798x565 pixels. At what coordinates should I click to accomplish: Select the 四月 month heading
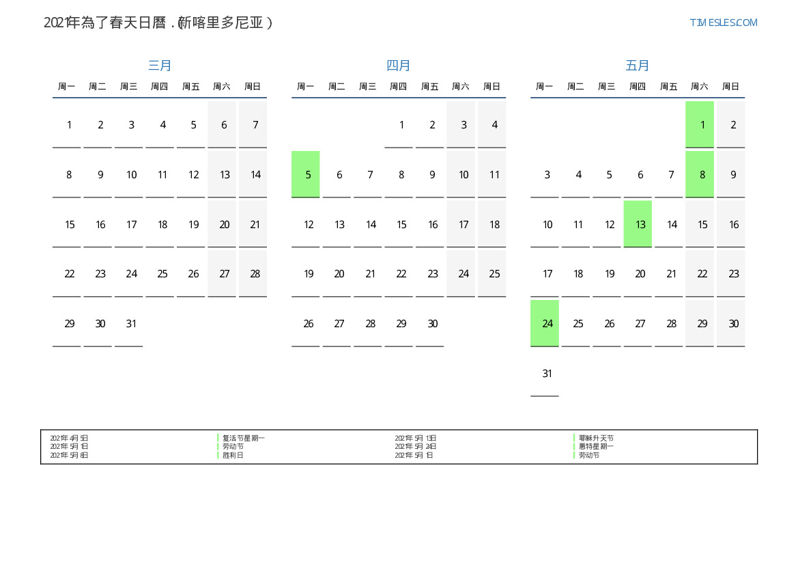click(399, 66)
